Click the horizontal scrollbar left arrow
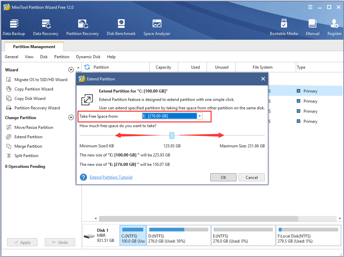The width and height of the screenshot is (344, 257). pyautogui.click(x=96, y=218)
